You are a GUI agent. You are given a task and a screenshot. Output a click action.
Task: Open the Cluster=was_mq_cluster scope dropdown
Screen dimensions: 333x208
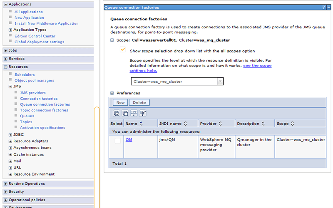tap(177, 81)
